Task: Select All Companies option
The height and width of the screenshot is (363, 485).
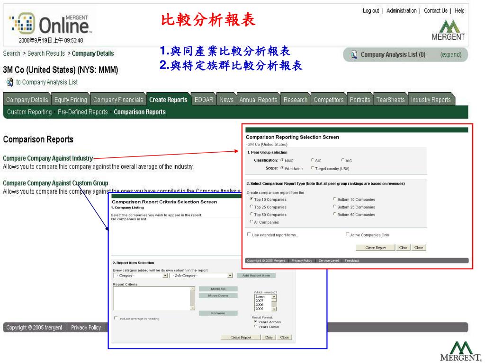Action: click(251, 222)
